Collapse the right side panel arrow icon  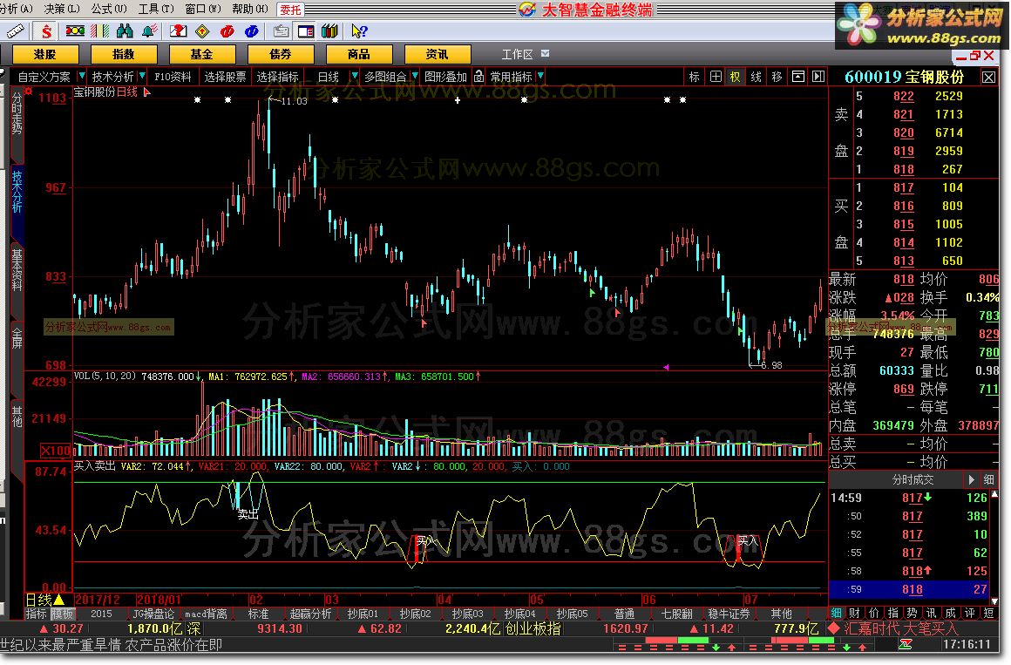[x=818, y=77]
